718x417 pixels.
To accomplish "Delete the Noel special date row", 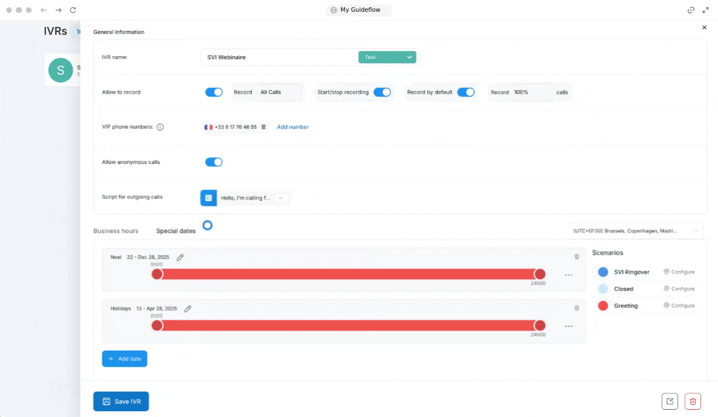I will [x=576, y=257].
